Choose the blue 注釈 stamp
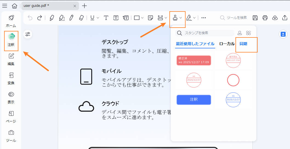Viewport: 290px width, 149px height. (x=194, y=100)
